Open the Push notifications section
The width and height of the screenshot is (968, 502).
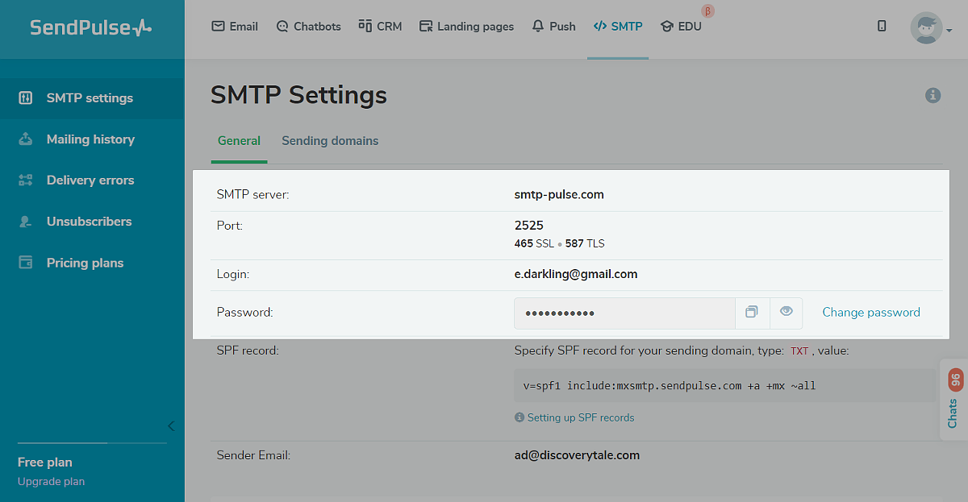point(536,26)
